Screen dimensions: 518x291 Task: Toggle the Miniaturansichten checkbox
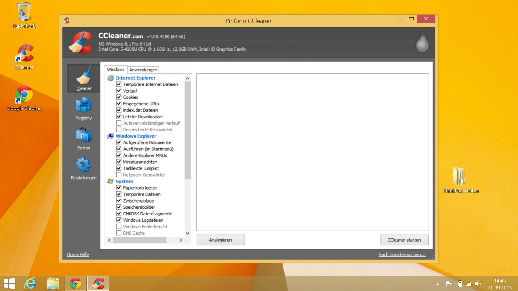pyautogui.click(x=119, y=162)
